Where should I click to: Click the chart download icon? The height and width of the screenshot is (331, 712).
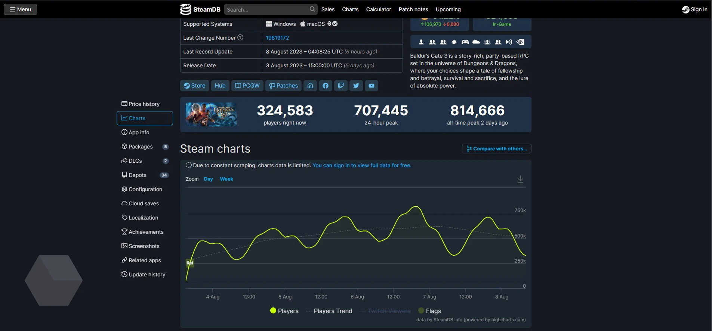pyautogui.click(x=520, y=179)
